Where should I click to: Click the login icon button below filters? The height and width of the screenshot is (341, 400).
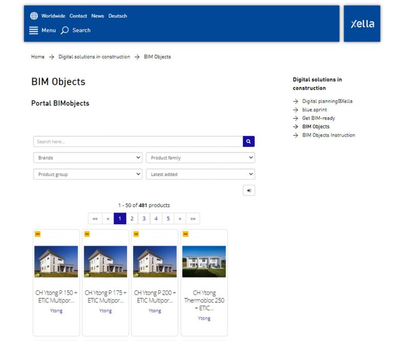[249, 190]
